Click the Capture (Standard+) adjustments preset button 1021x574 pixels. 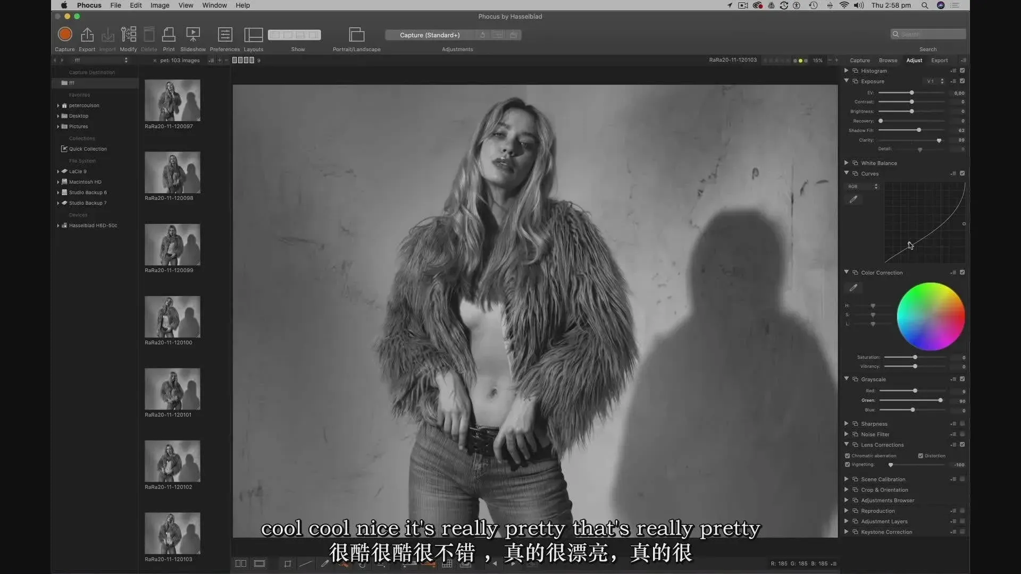(430, 35)
